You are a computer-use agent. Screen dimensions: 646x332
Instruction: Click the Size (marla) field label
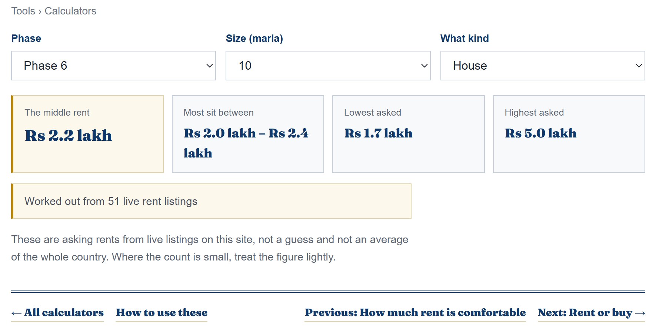point(254,39)
